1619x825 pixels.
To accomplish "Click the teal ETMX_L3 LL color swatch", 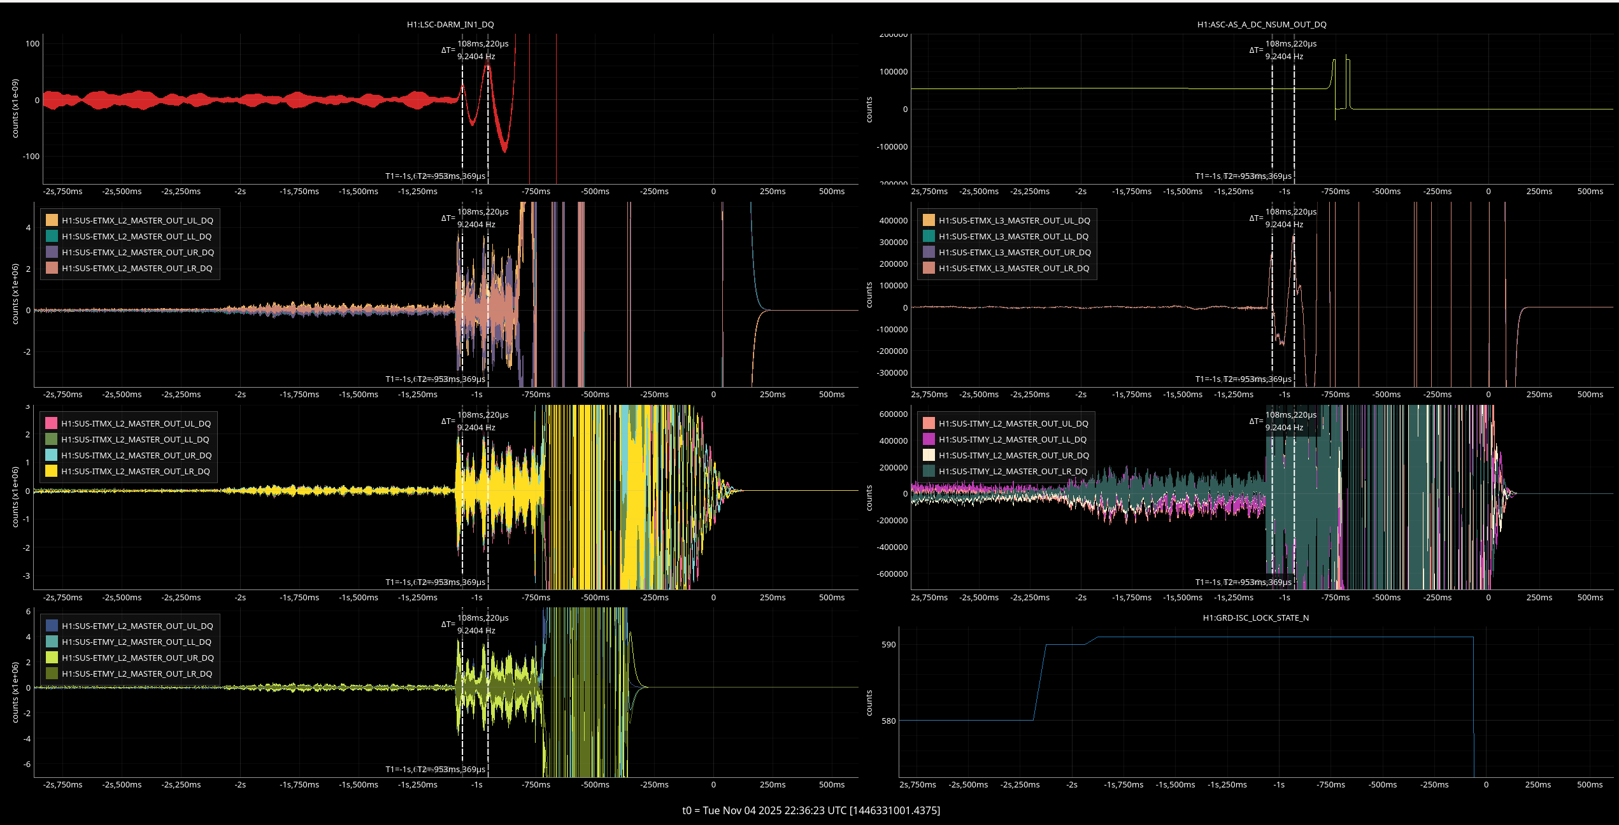I will pyautogui.click(x=929, y=236).
